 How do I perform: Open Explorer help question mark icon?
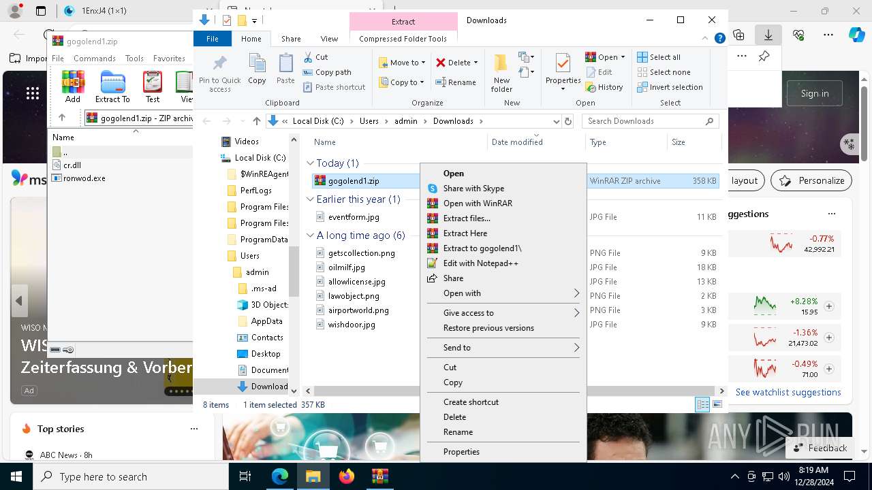pos(719,39)
